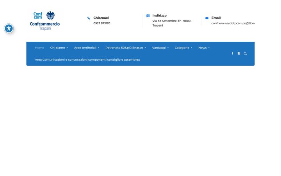Go to the Home menu item

39,48
